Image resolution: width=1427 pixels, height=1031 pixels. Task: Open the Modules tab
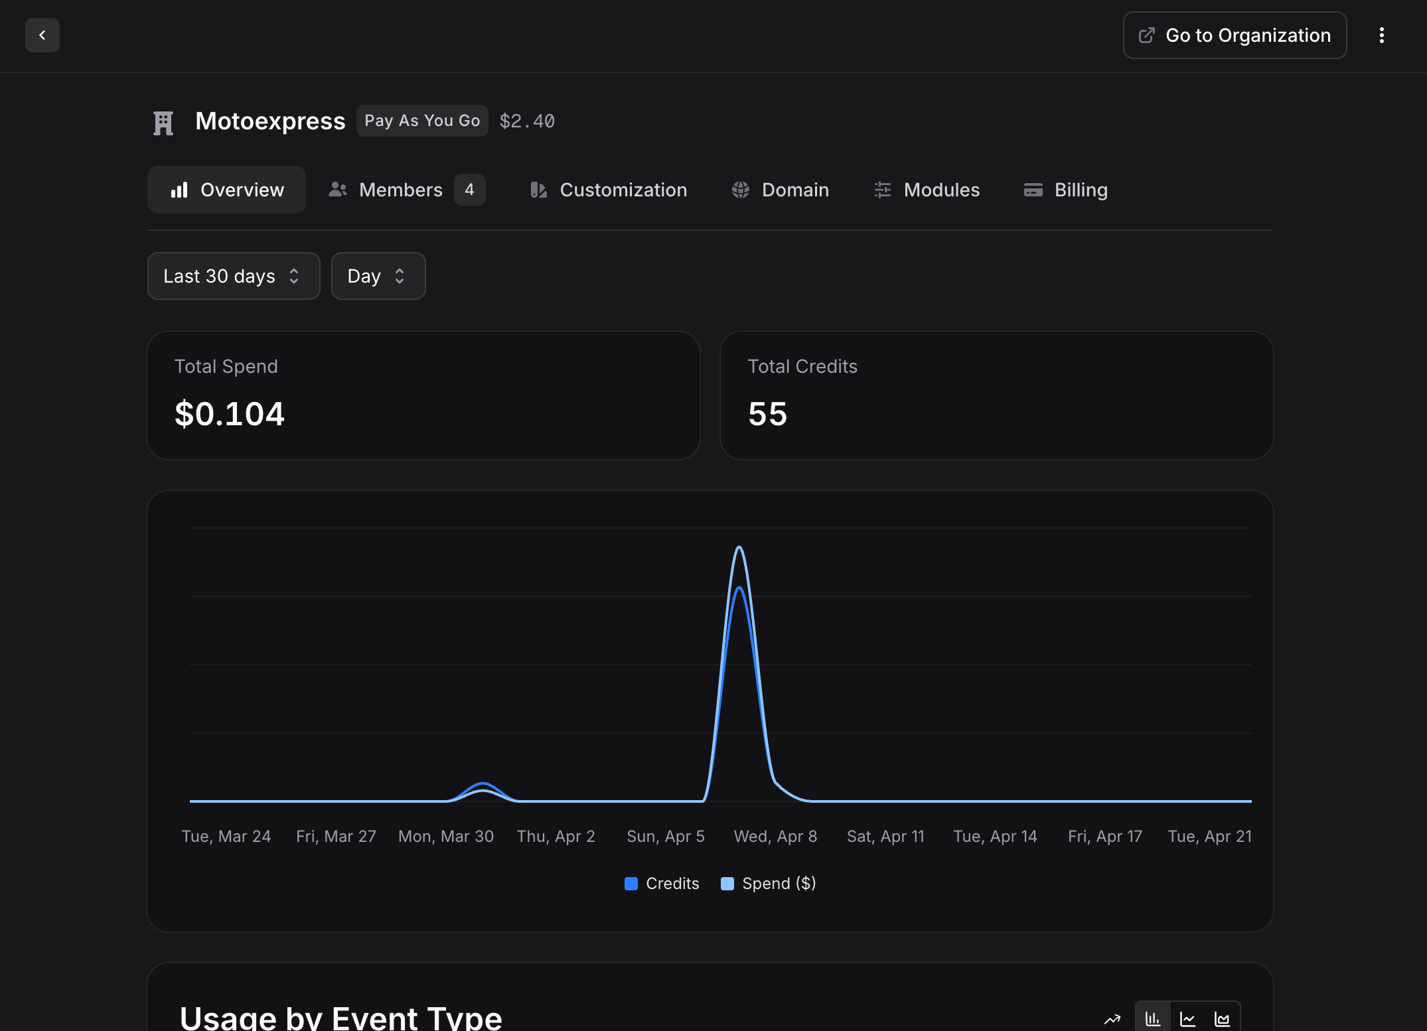coord(927,190)
